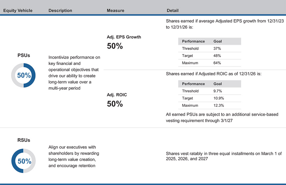The width and height of the screenshot is (286, 185).
Task: Click the RSU vesting installments text
Action: click(x=224, y=156)
